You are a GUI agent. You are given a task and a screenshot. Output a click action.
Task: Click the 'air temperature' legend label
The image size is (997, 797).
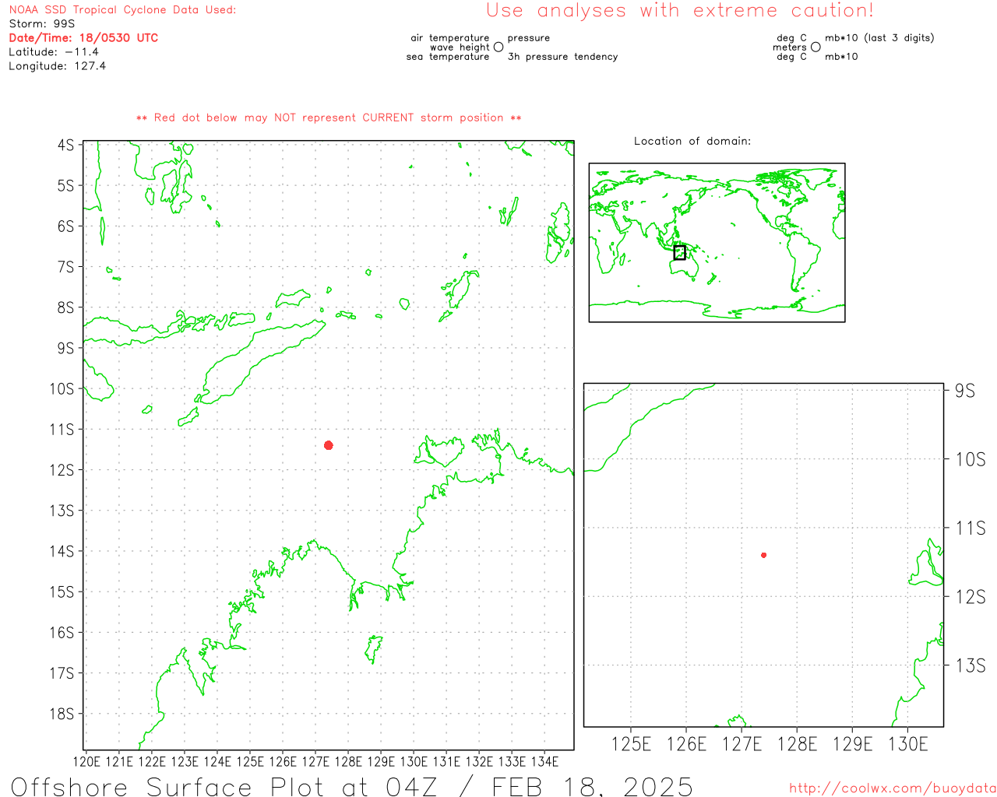450,38
